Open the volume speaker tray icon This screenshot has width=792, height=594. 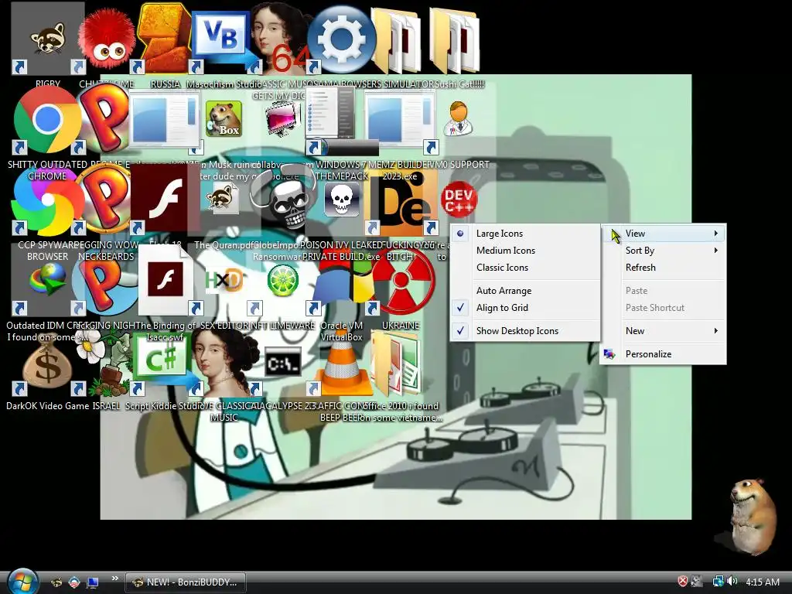point(732,582)
